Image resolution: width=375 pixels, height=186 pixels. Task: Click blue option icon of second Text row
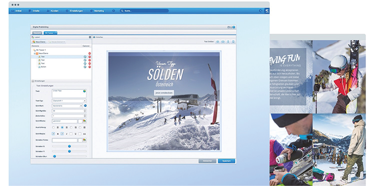(x=85, y=60)
